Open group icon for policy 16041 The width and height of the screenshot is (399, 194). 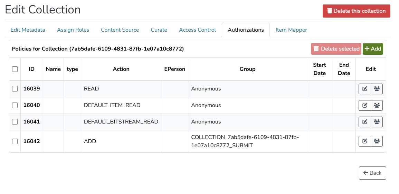377,122
